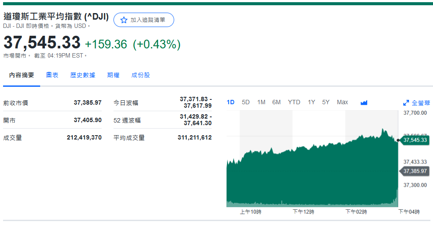The image size is (433, 225).
Task: Go to the 期權 tab
Action: tap(113, 75)
